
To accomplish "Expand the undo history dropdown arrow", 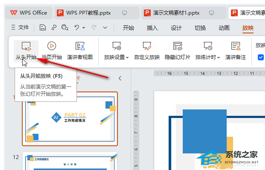I will coord(84,28).
